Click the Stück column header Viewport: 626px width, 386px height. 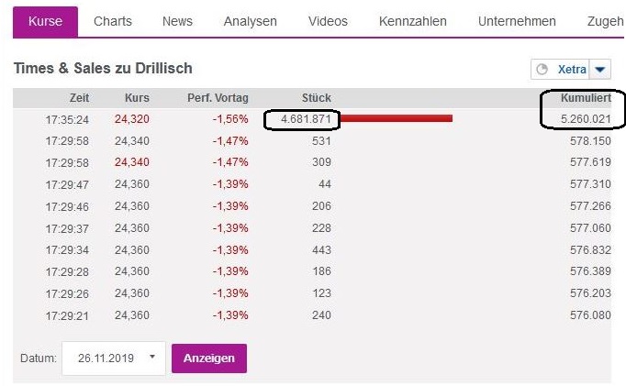click(x=317, y=98)
